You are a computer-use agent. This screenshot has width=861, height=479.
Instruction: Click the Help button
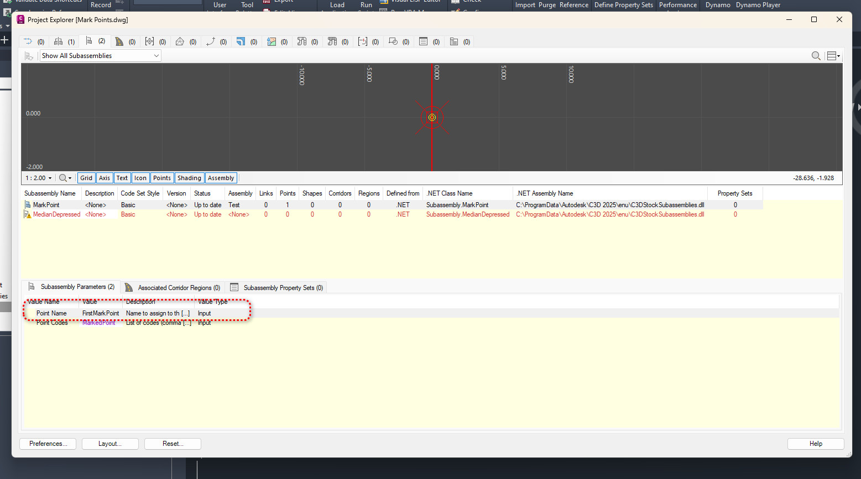(816, 444)
